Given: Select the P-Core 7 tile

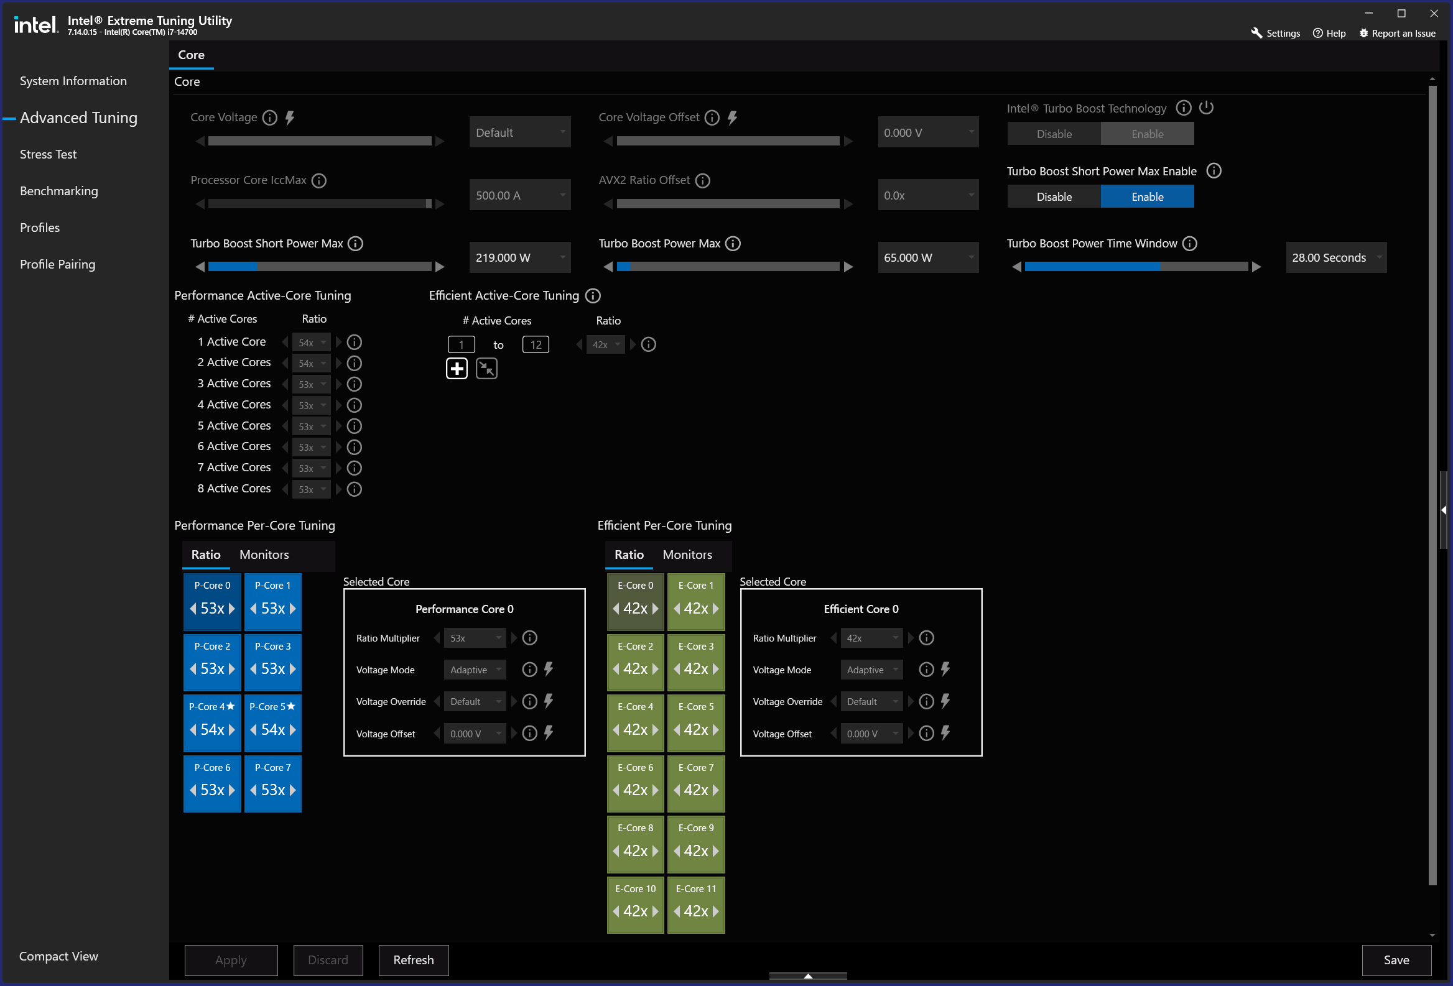Looking at the screenshot, I should tap(272, 783).
